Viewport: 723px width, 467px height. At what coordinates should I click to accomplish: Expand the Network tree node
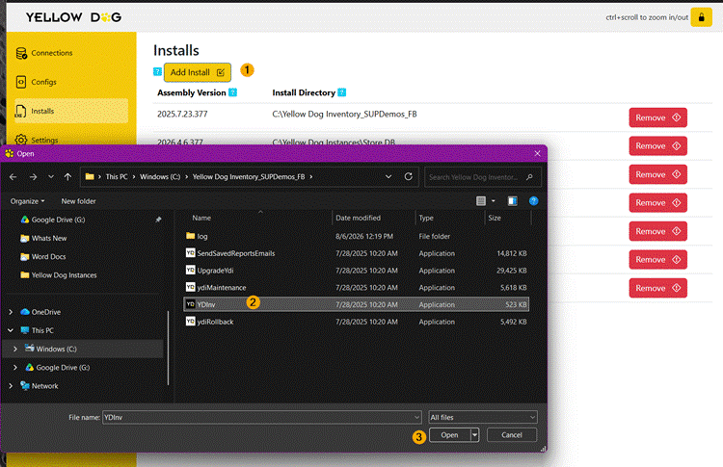click(11, 386)
